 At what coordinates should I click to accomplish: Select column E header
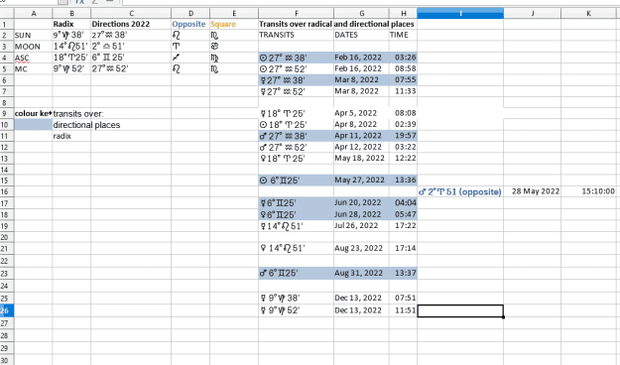tap(234, 13)
